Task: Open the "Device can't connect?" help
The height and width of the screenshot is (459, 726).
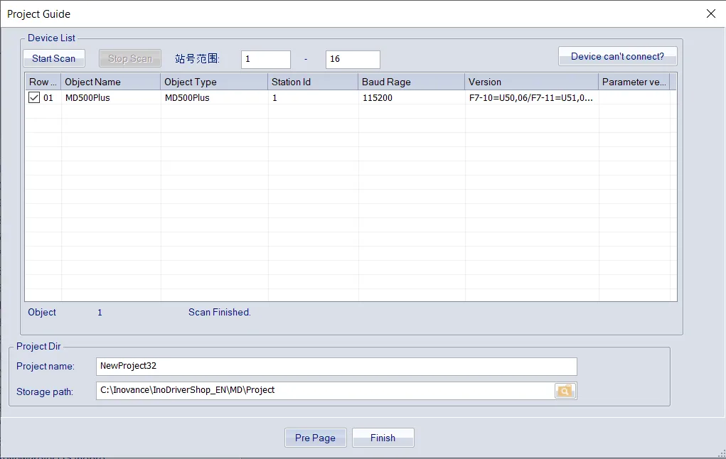Action: [617, 56]
